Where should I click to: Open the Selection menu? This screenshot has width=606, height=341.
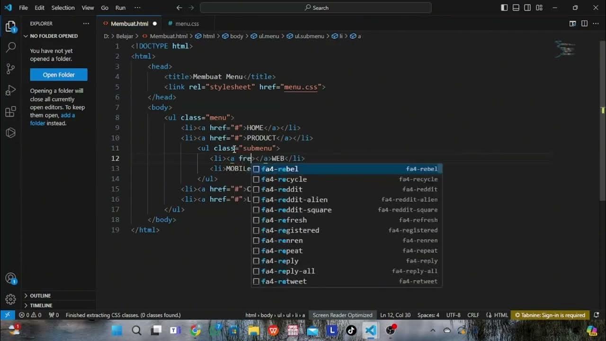[63, 8]
